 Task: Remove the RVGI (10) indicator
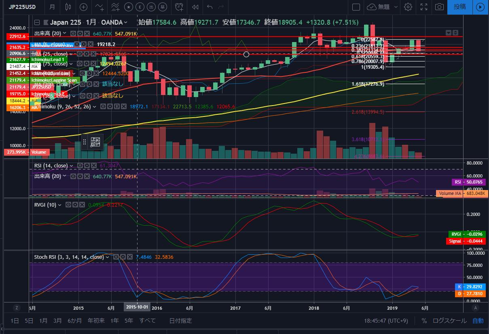click(81, 205)
